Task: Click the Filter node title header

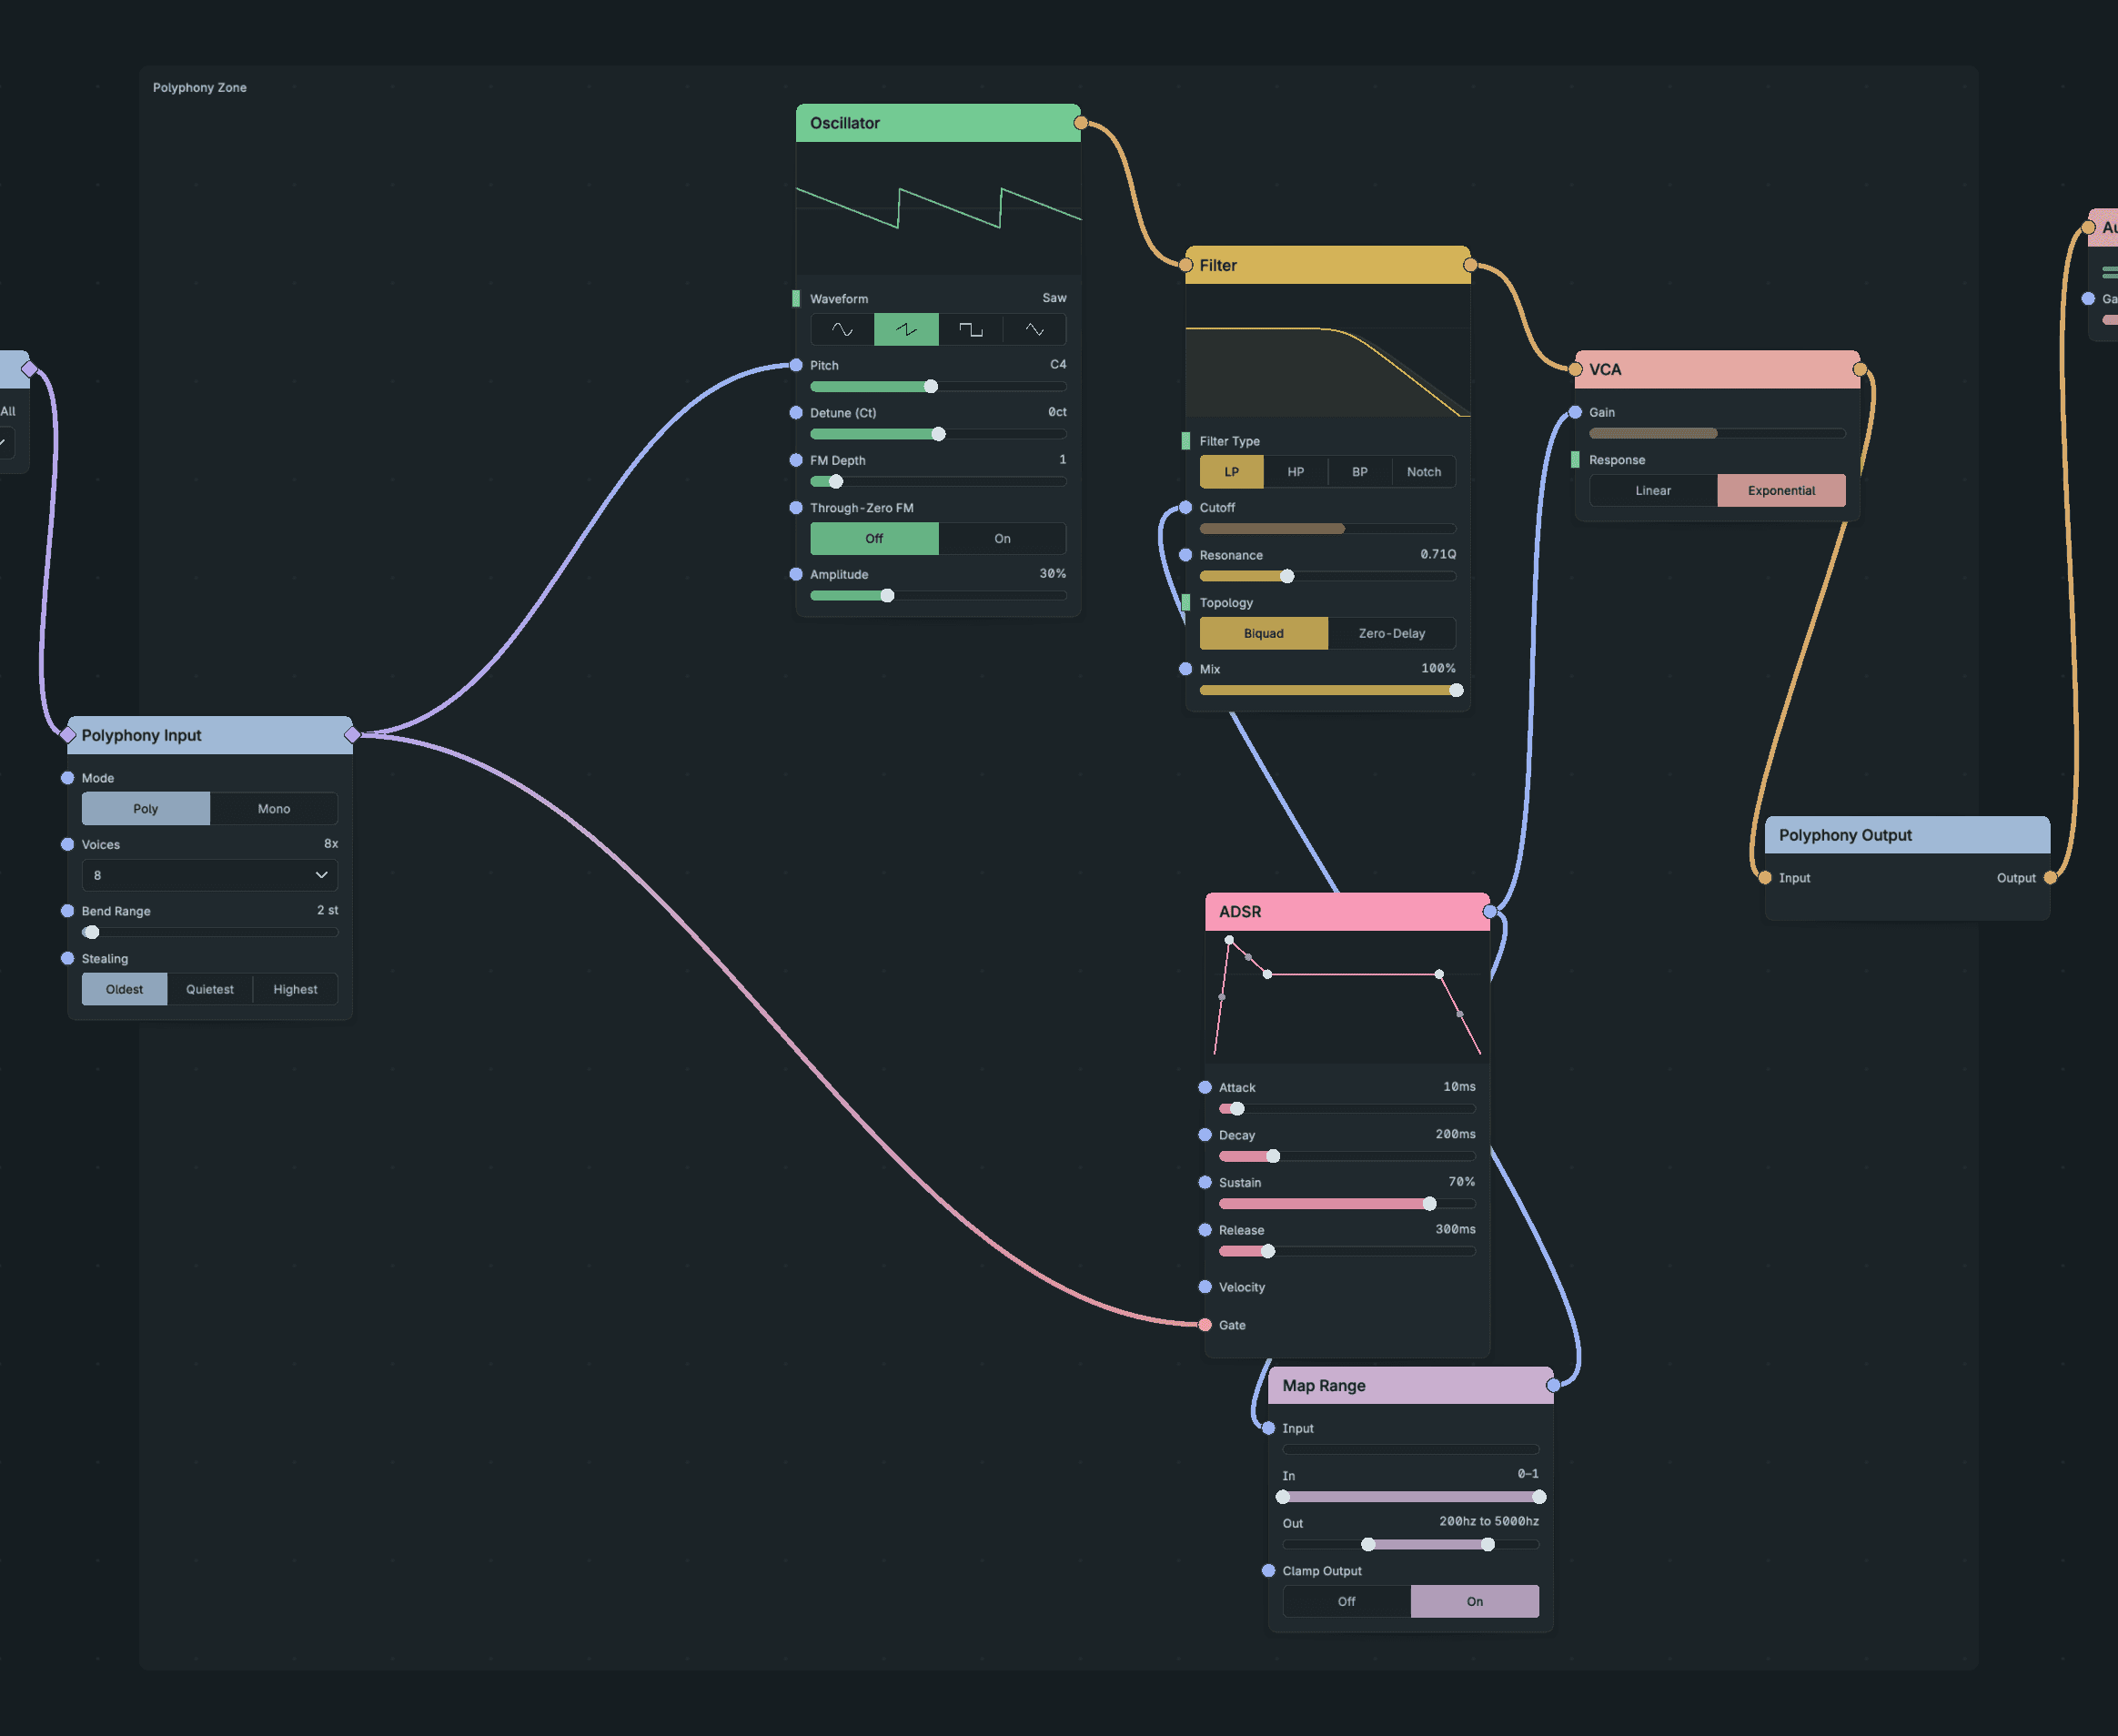Action: pos(1328,265)
